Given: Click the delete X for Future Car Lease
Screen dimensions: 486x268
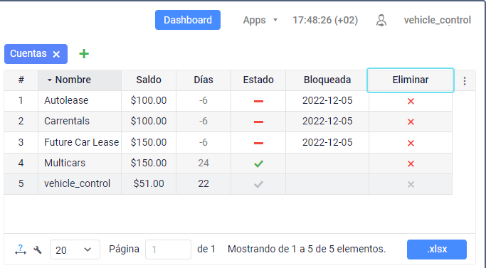Looking at the screenshot, I should pos(411,143).
